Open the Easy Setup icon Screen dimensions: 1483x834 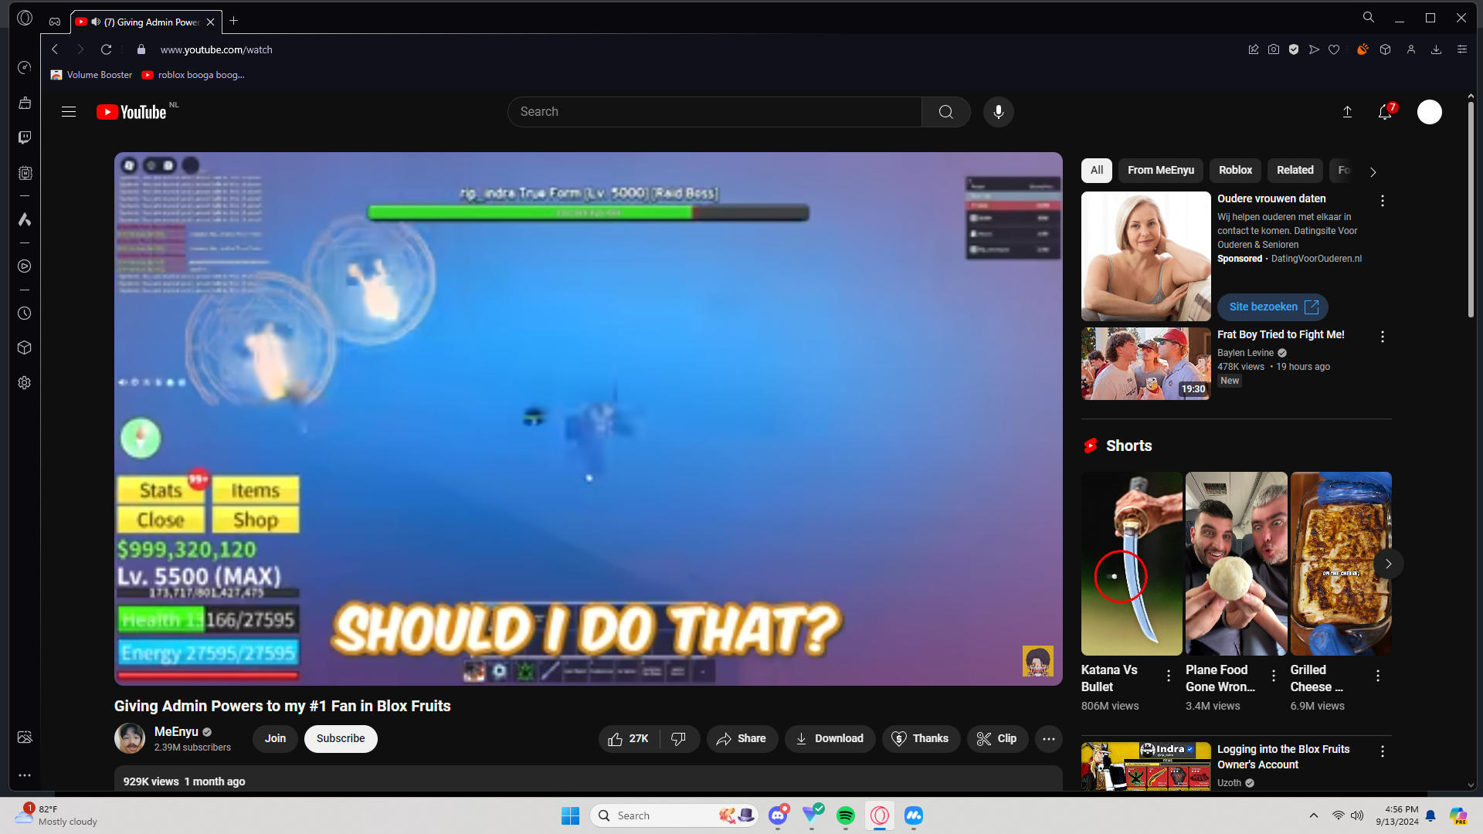pos(1462,49)
